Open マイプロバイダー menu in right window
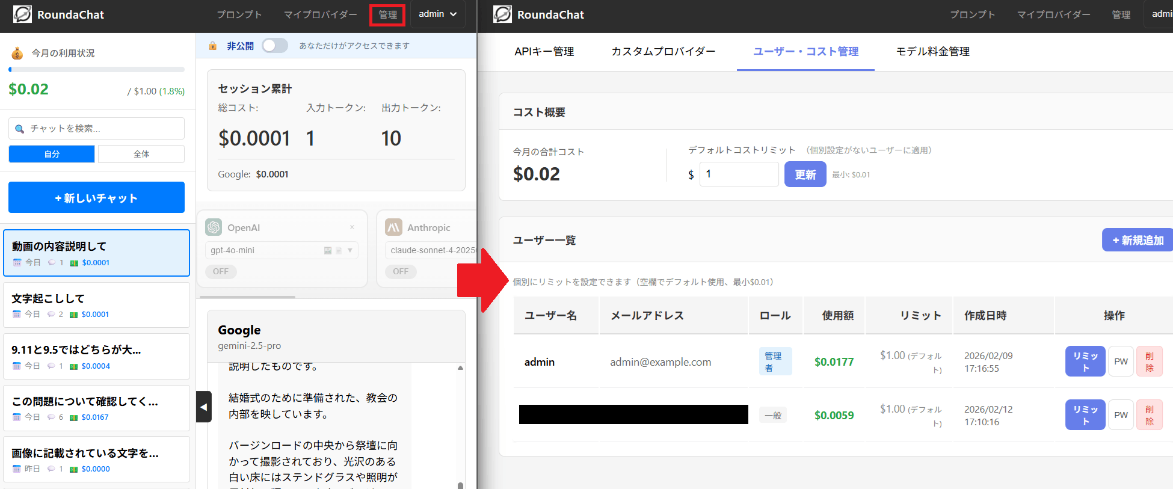Screen dimensions: 1173x489 click(1054, 14)
